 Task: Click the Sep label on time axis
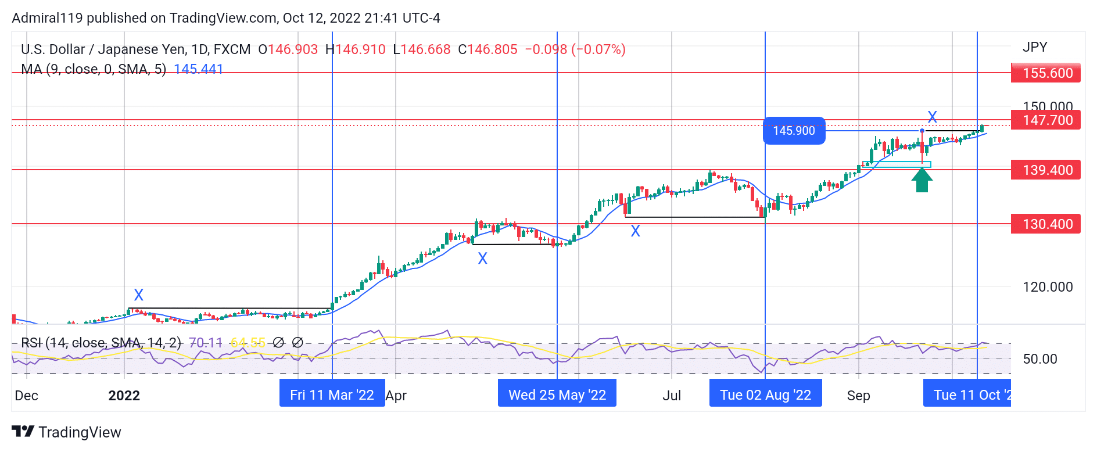(859, 396)
